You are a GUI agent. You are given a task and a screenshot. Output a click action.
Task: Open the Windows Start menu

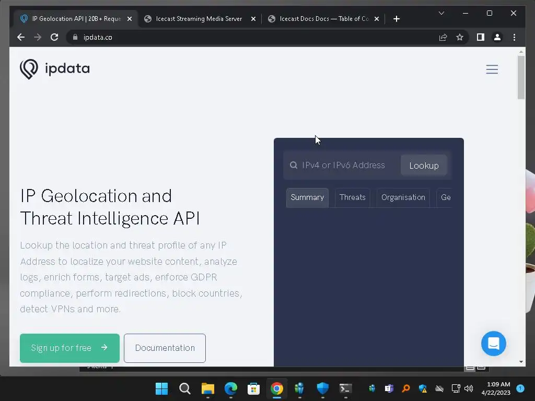161,388
